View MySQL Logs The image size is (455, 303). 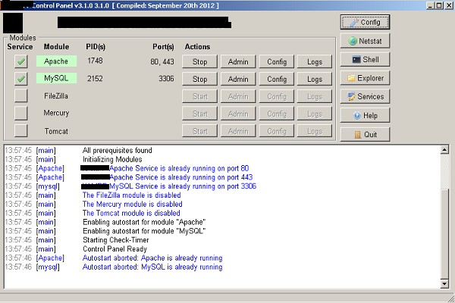315,79
